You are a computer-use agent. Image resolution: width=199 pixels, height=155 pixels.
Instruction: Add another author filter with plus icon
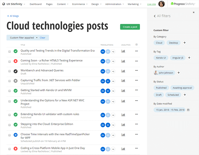point(179,73)
